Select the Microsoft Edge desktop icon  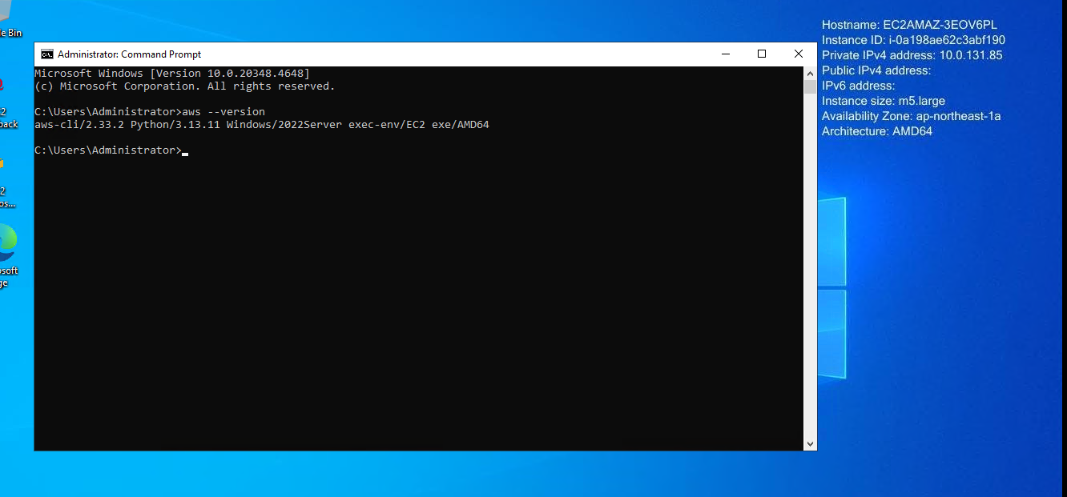[8, 255]
